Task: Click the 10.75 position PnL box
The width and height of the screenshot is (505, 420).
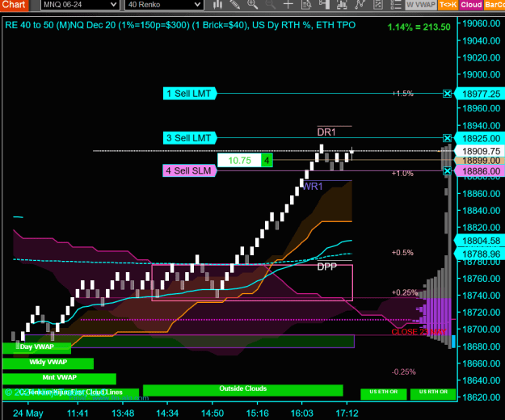Action: (x=239, y=160)
